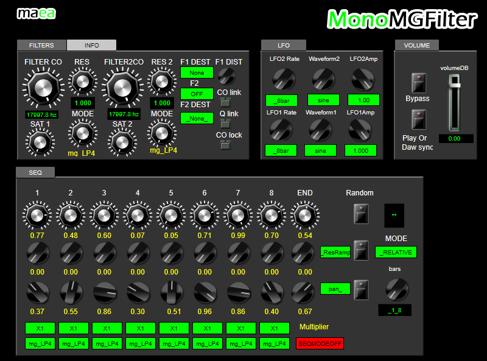Select the SEQ tab
Screen dimensions: 487x361
click(35, 172)
